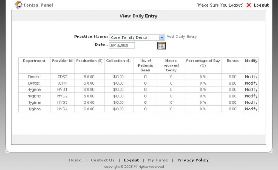The width and height of the screenshot is (278, 170).
Task: Modify the HYG3 hygiene entry
Action: [x=251, y=102]
